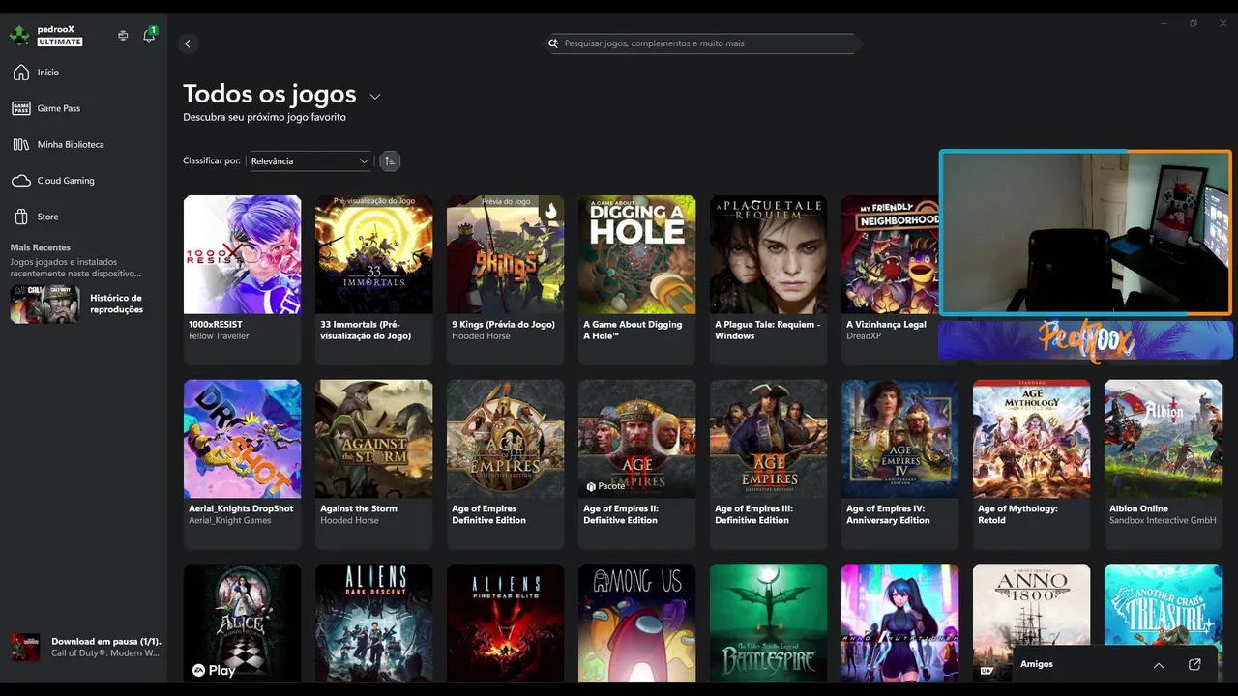Viewport: 1238px width, 696px height.
Task: Click the Amigos label
Action: click(x=1037, y=665)
